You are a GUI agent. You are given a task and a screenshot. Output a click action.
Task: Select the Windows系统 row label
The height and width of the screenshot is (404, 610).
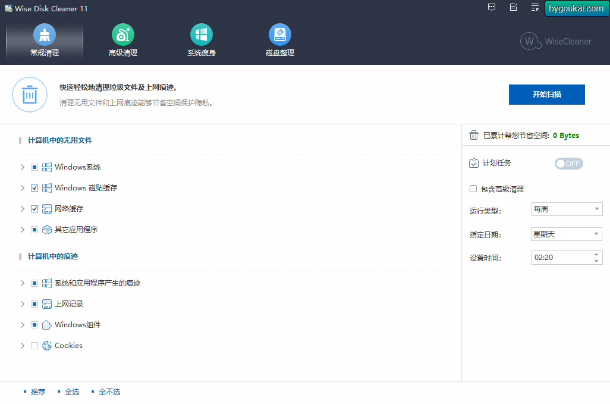pyautogui.click(x=77, y=167)
